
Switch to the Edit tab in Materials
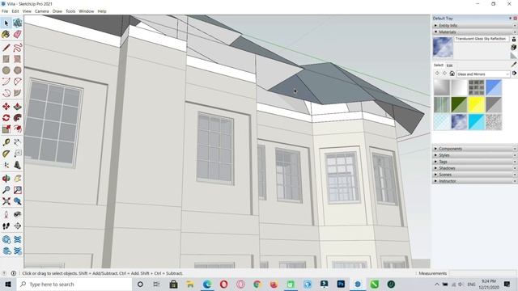(x=450, y=65)
